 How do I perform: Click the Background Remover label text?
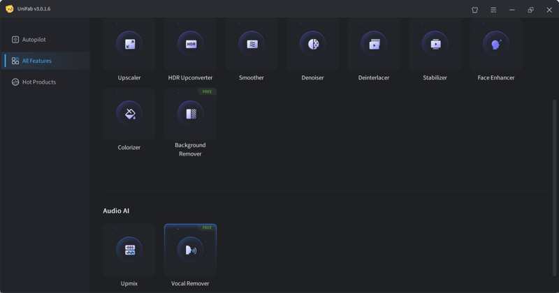tap(190, 149)
